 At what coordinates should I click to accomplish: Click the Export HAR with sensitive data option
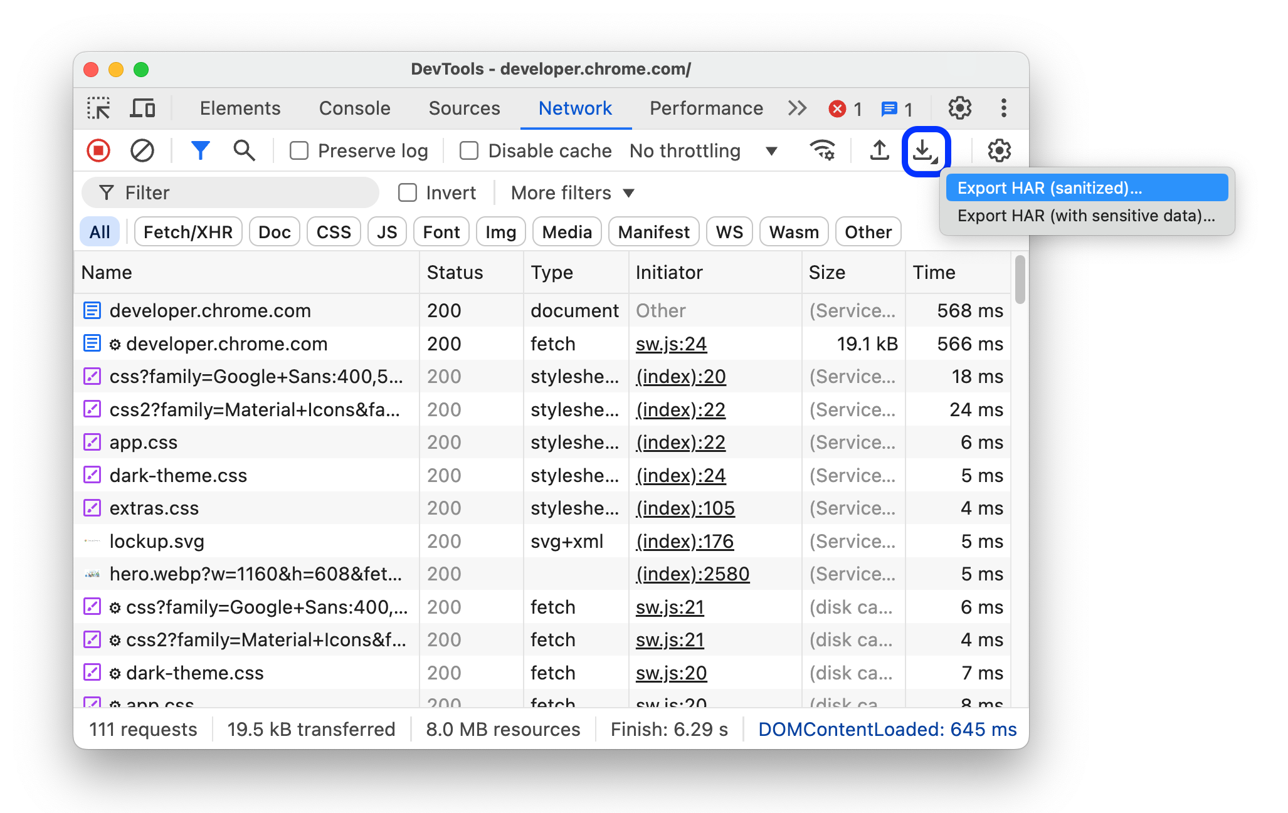point(1085,214)
